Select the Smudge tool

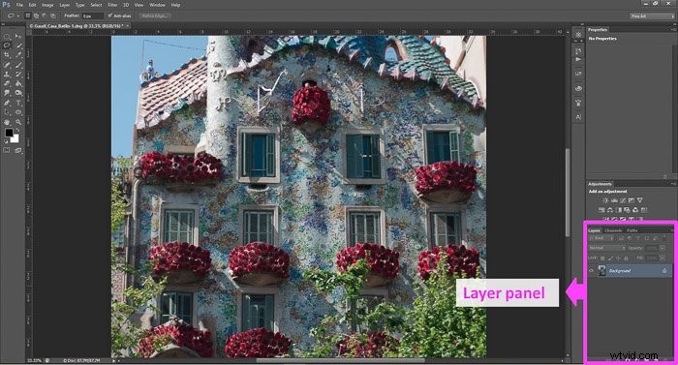tap(7, 93)
